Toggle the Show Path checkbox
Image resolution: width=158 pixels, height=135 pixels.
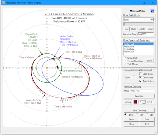point(125,58)
